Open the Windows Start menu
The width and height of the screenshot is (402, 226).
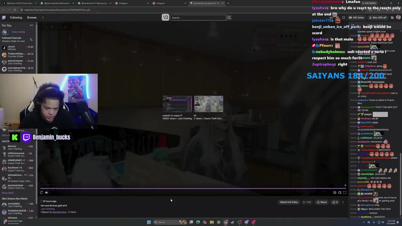pos(149,222)
